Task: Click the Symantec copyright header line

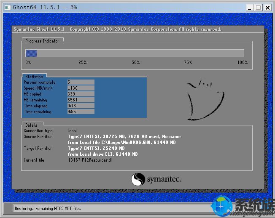Action: tap(118, 29)
